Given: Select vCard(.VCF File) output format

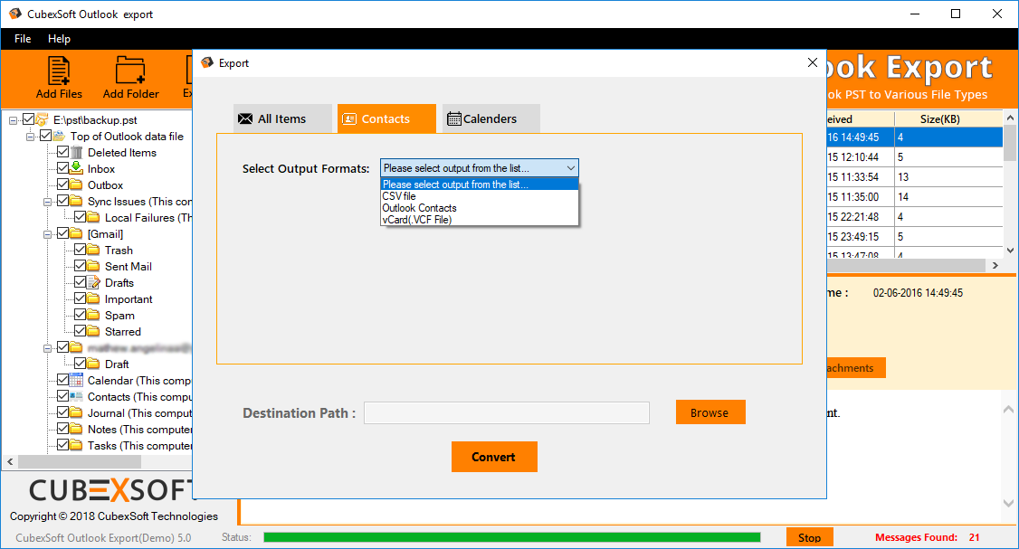Looking at the screenshot, I should [416, 220].
